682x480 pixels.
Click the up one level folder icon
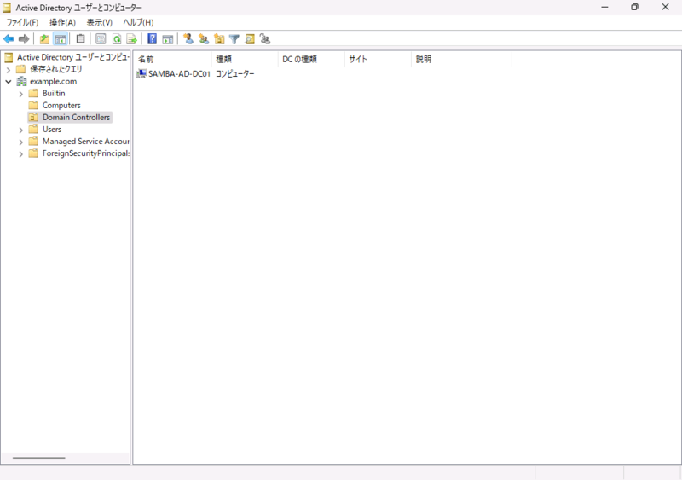click(44, 39)
